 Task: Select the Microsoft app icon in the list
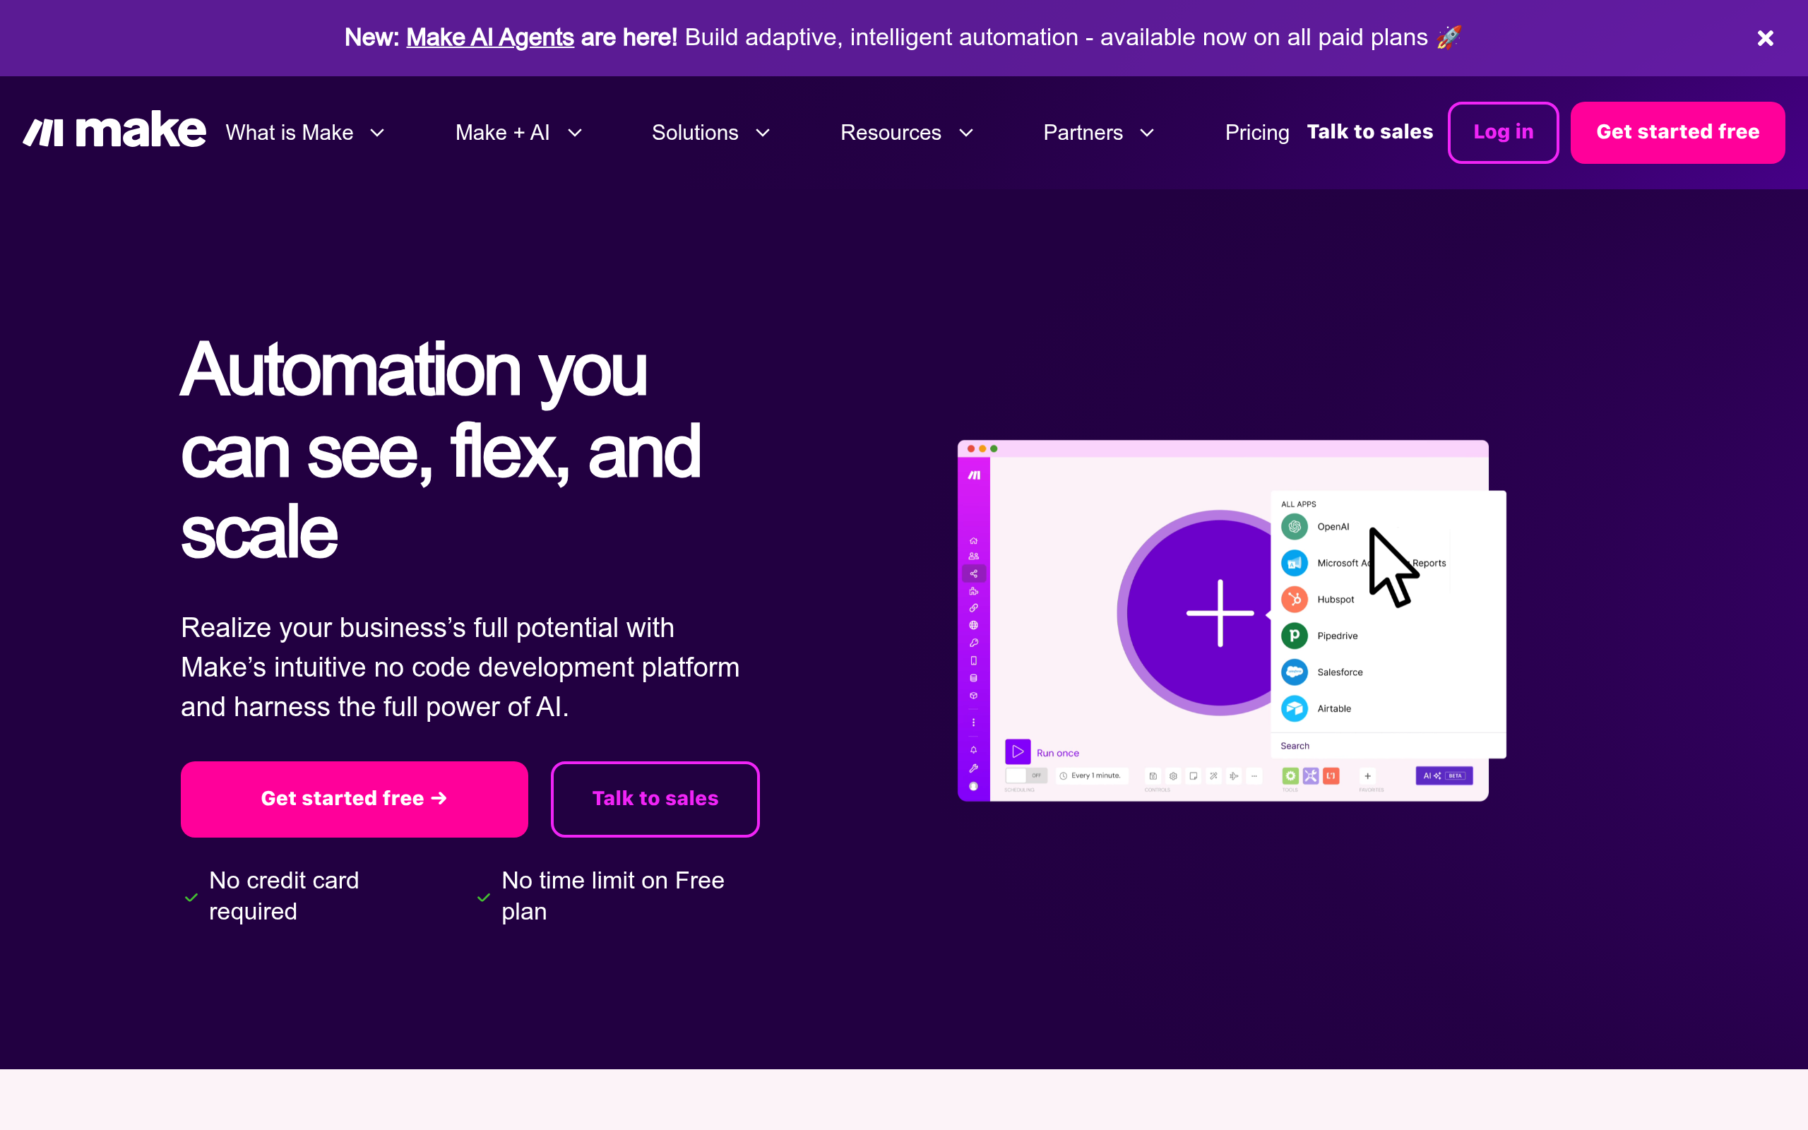1294,563
